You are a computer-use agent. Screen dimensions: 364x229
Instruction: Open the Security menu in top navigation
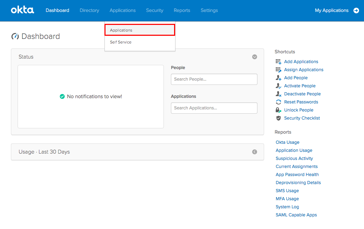pos(155,11)
